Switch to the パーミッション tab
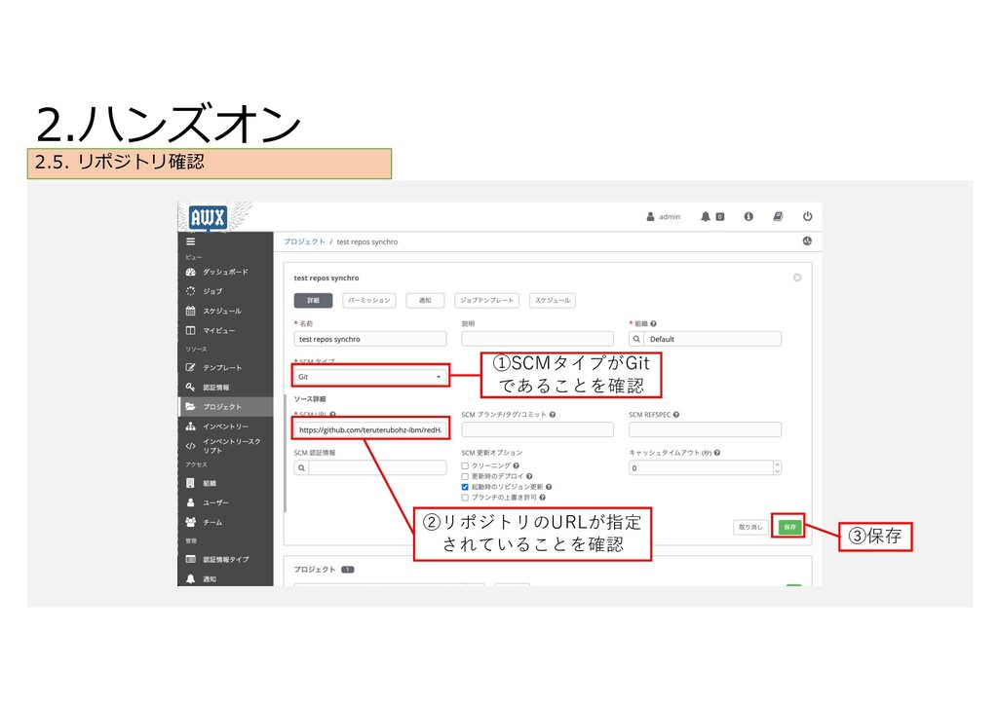This screenshot has height=705, width=998. [x=369, y=300]
